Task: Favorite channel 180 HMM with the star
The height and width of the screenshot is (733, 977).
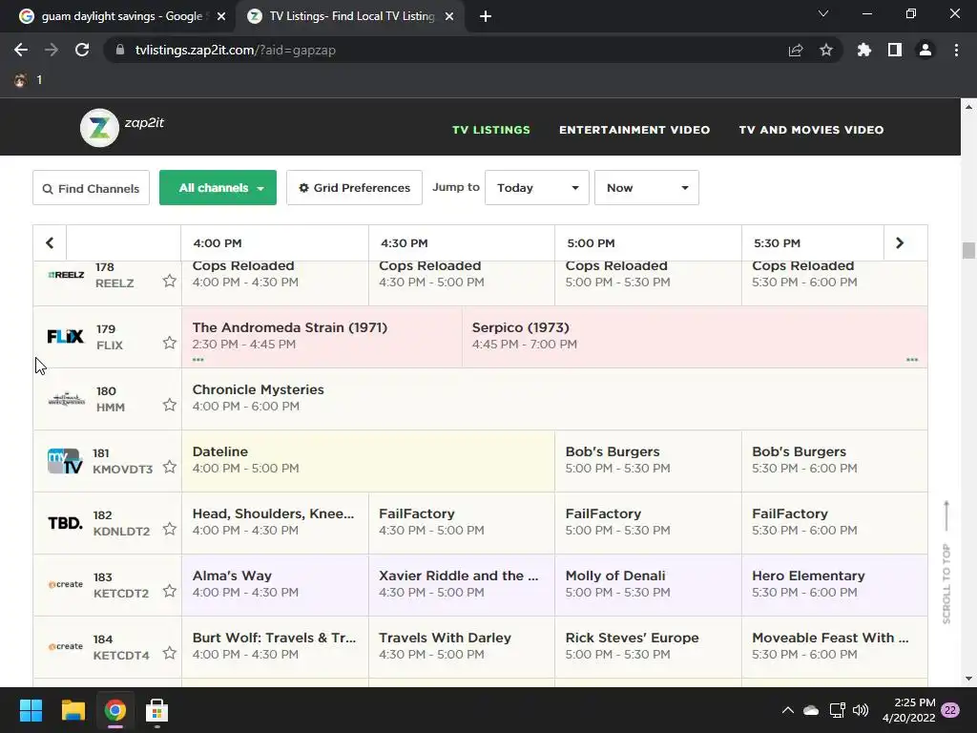Action: [170, 405]
